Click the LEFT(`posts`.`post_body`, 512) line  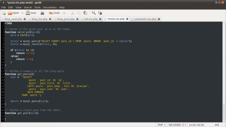pyautogui.click(x=58, y=86)
